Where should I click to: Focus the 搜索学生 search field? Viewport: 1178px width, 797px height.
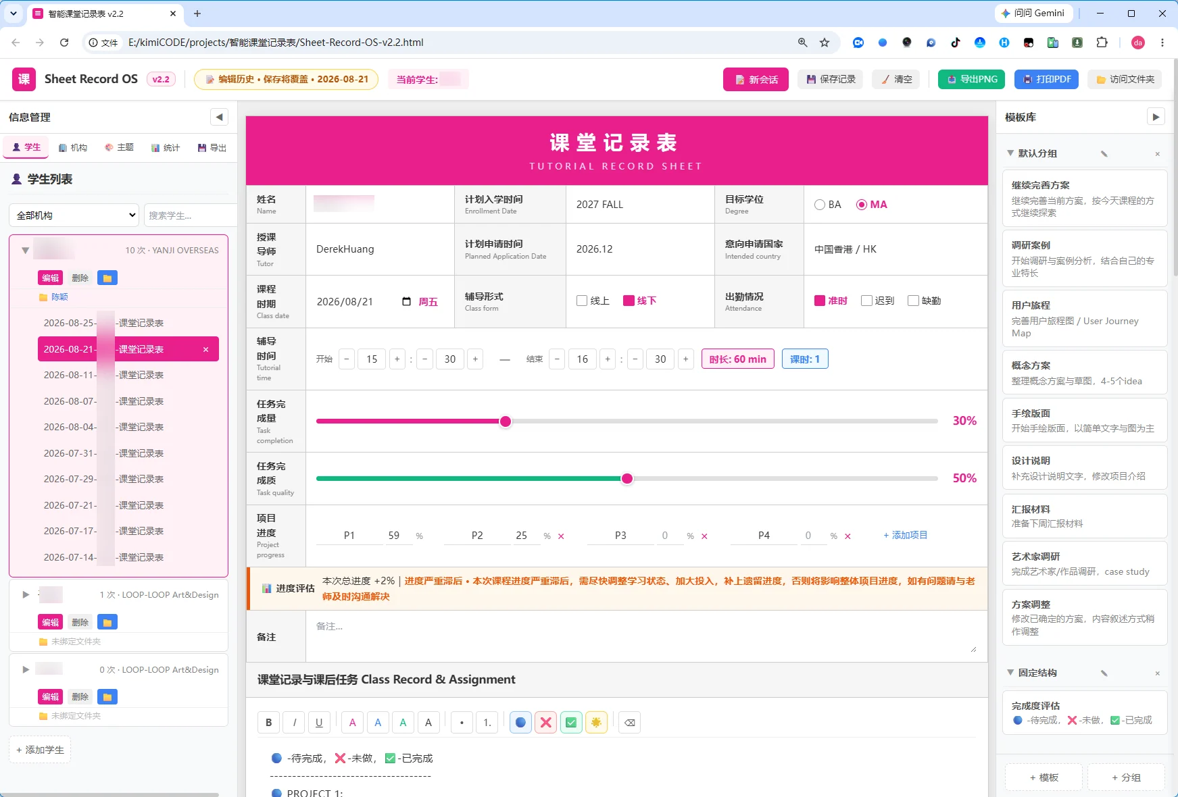coord(191,215)
